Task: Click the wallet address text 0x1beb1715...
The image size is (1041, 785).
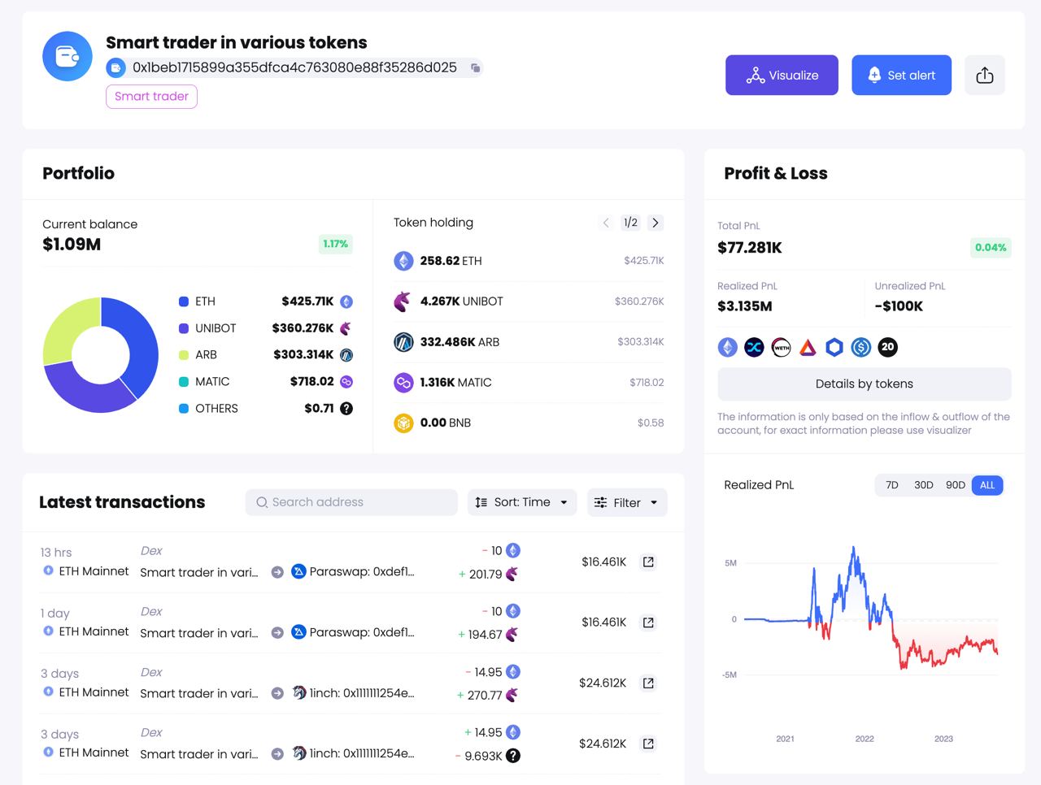Action: (294, 67)
